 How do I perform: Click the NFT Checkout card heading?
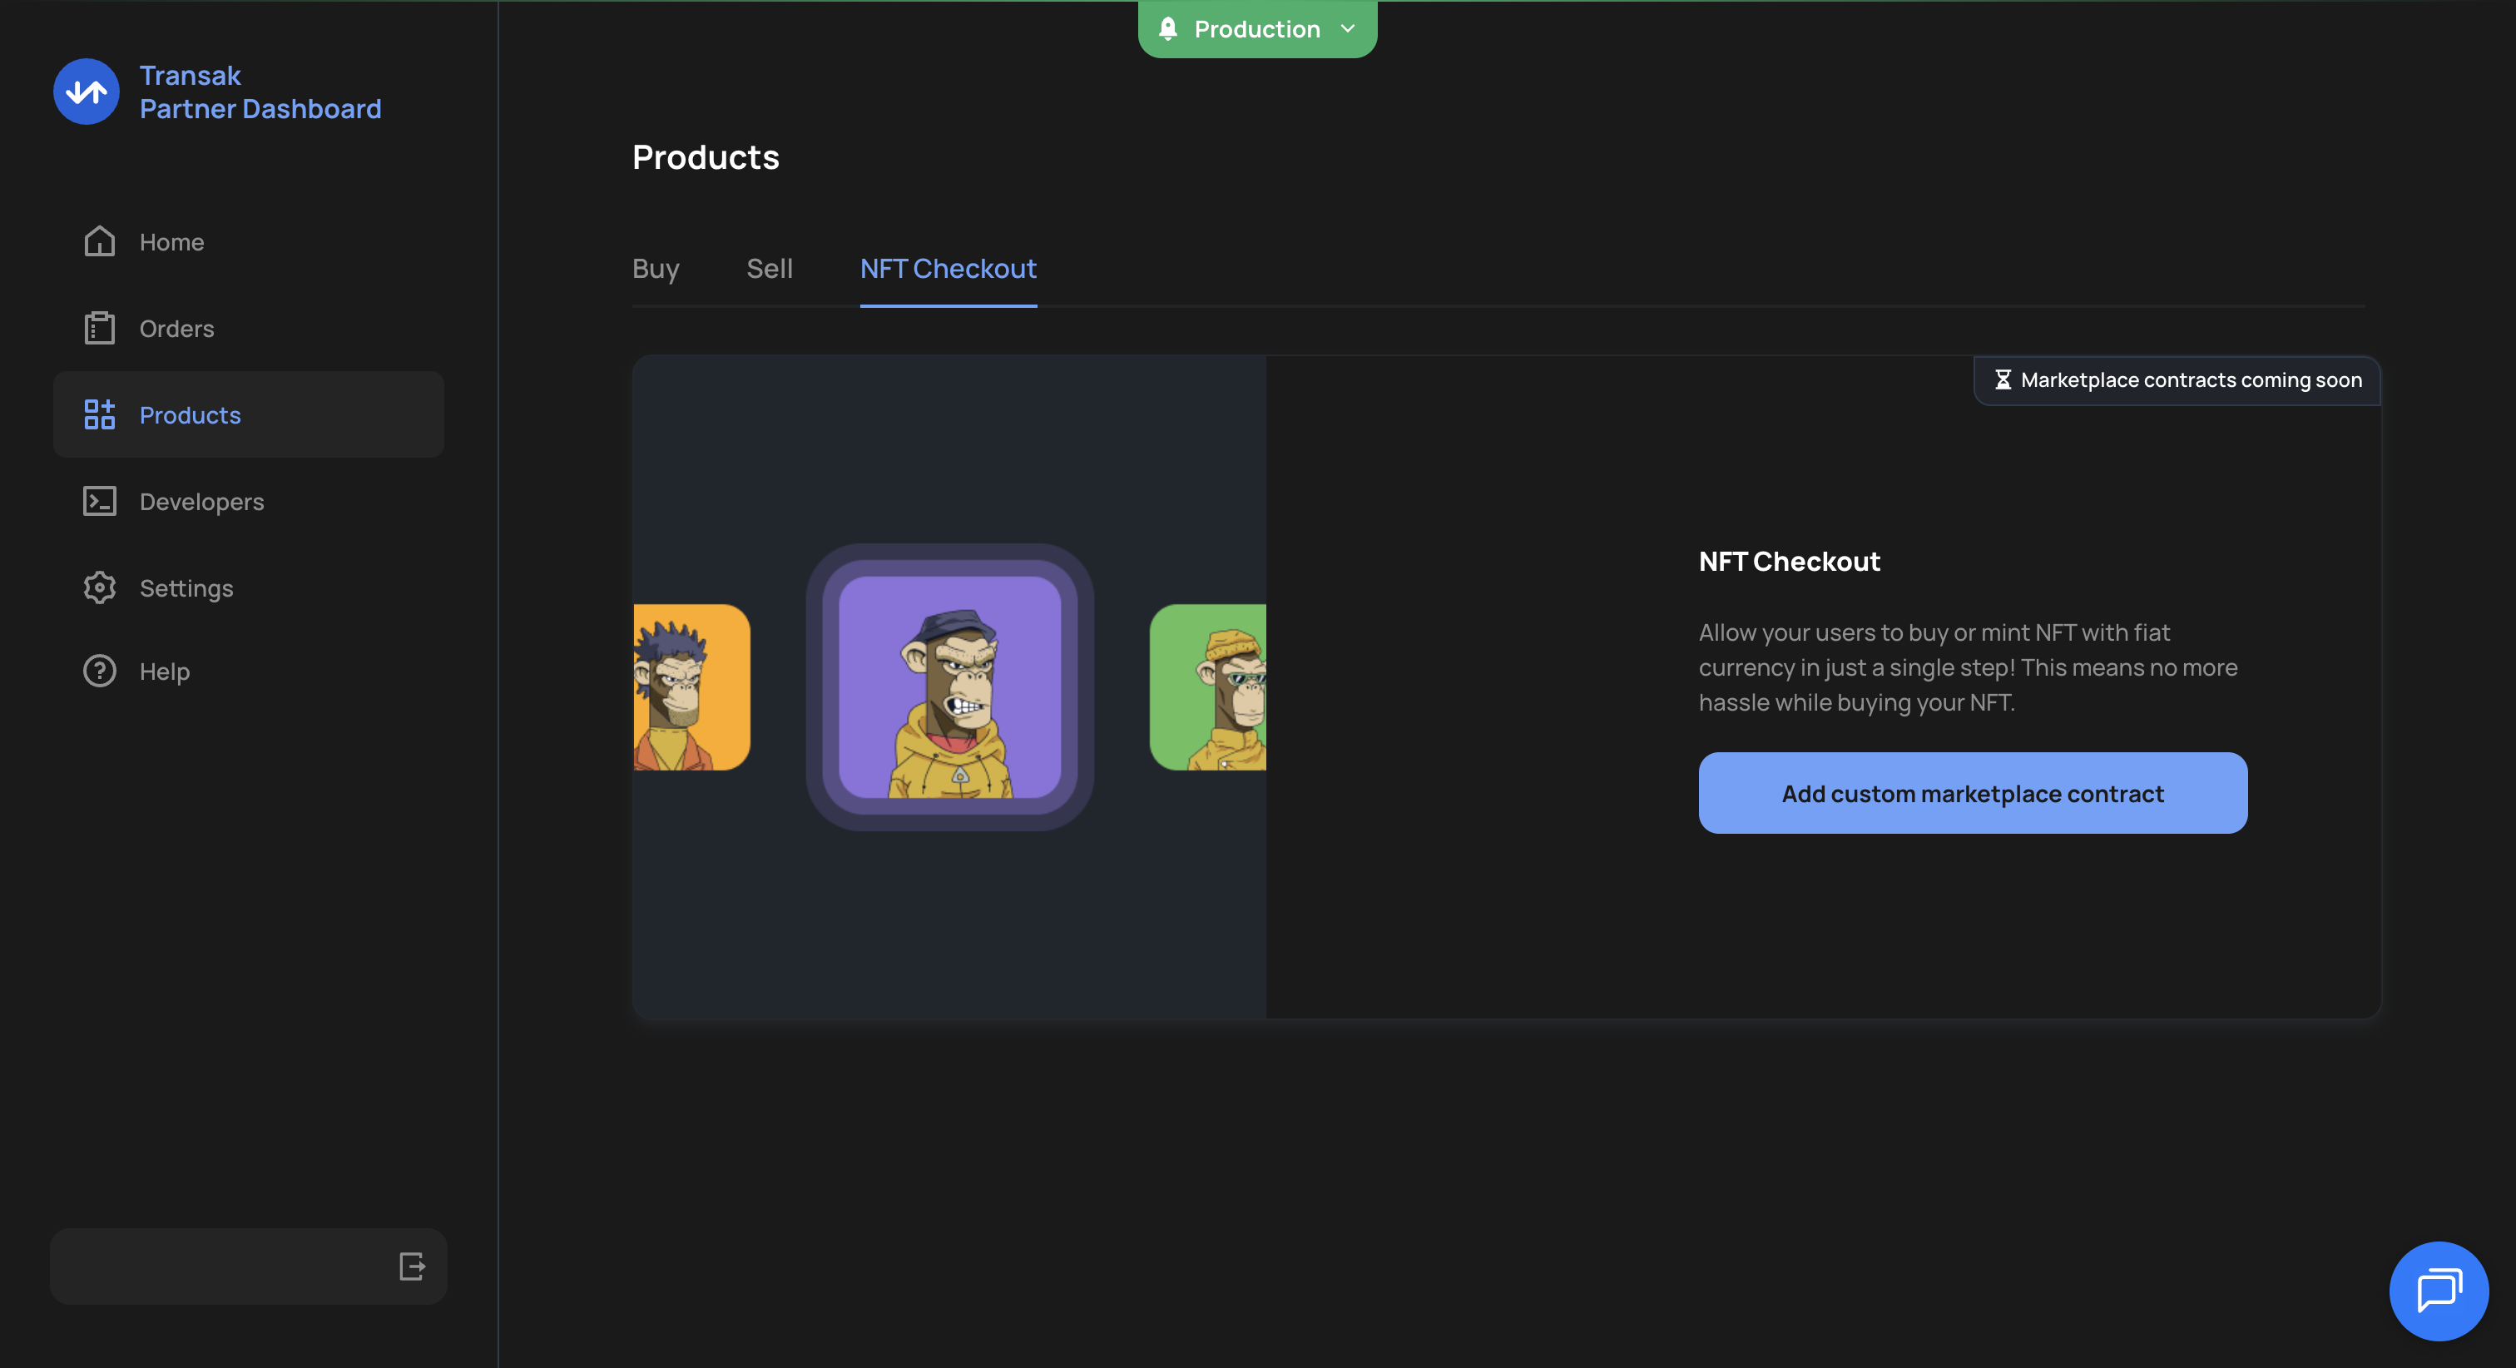click(x=1788, y=561)
